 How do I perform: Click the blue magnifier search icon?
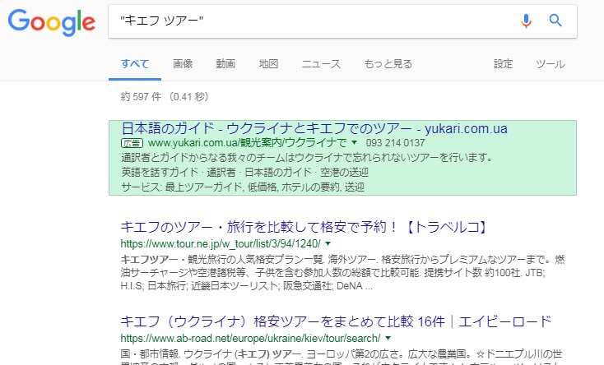click(555, 20)
